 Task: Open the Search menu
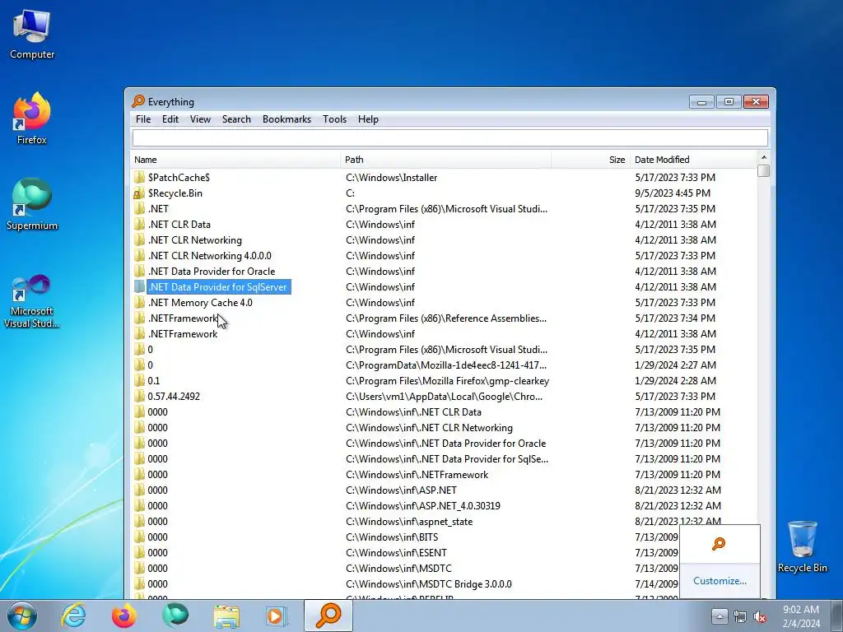(236, 119)
